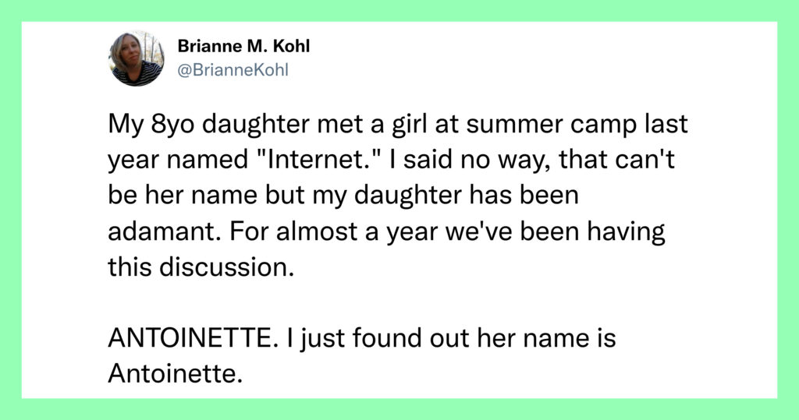Image resolution: width=799 pixels, height=420 pixels.
Task: Open the @BrianneKohl handle link
Action: 233,70
